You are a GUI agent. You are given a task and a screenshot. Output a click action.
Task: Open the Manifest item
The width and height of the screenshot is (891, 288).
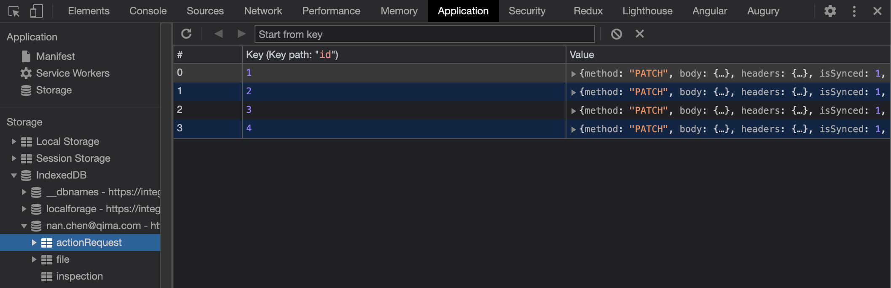(x=55, y=56)
